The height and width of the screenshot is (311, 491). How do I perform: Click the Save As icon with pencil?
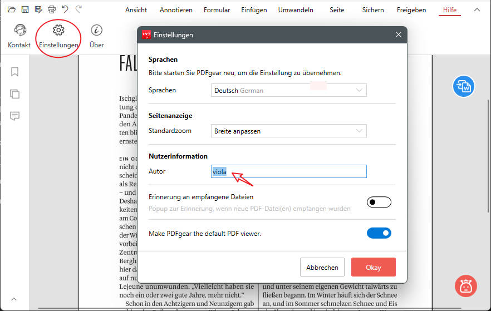tap(38, 9)
